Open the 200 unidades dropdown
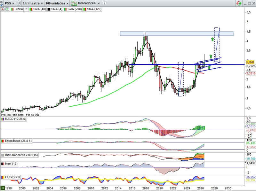Image resolution: width=256 pixels, height=191 pixels. (57, 3)
